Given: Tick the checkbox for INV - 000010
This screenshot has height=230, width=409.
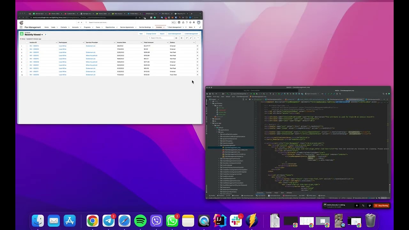Looking at the screenshot, I should point(27,56).
